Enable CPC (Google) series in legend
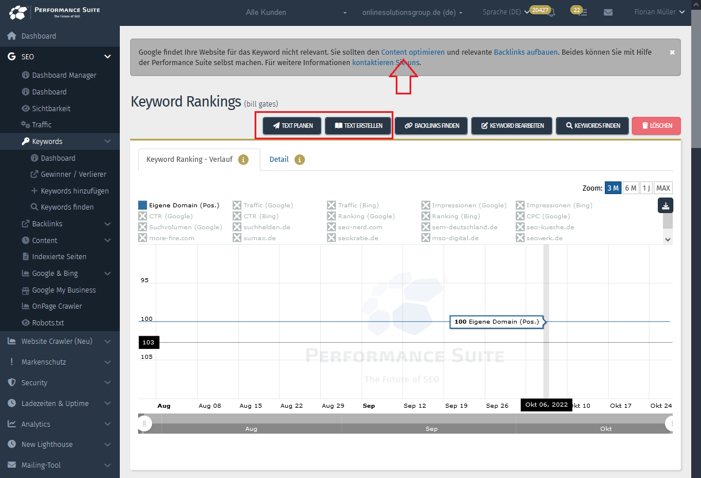 pos(544,216)
